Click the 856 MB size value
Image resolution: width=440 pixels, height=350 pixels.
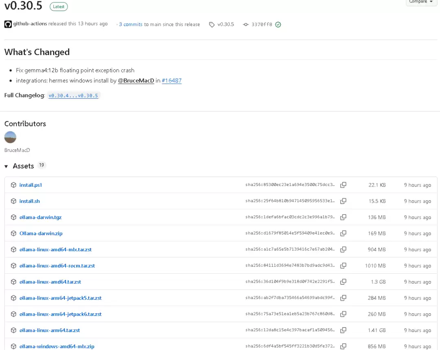tap(376, 346)
